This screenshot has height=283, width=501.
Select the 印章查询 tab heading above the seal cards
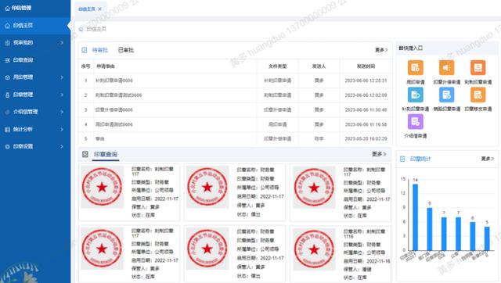coord(106,154)
